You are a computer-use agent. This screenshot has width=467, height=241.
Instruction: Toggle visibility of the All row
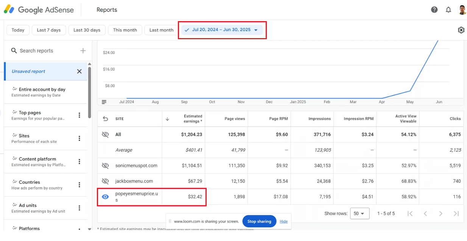pos(105,135)
